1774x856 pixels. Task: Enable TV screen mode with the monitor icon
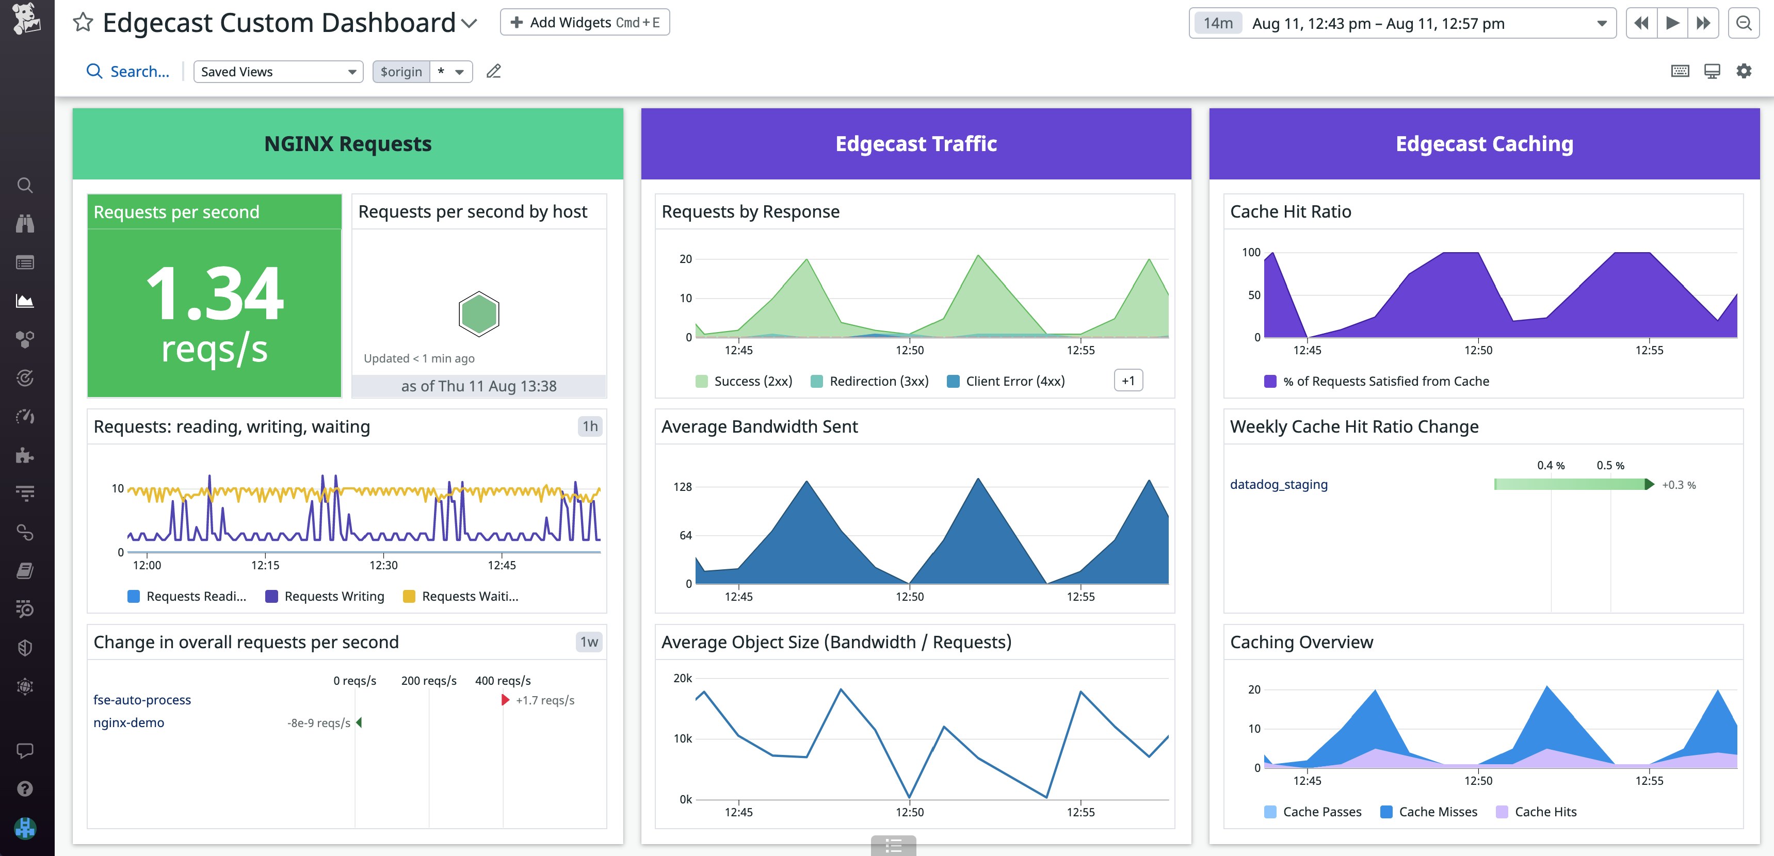[x=1712, y=71]
